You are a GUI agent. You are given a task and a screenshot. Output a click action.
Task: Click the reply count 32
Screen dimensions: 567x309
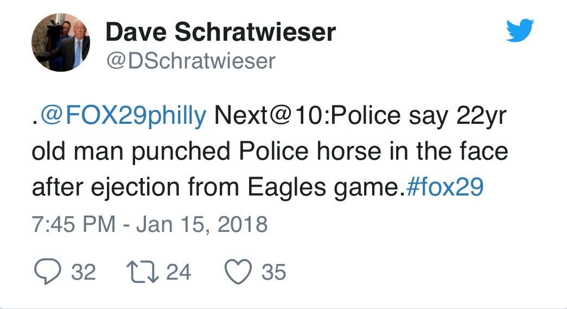coord(84,272)
